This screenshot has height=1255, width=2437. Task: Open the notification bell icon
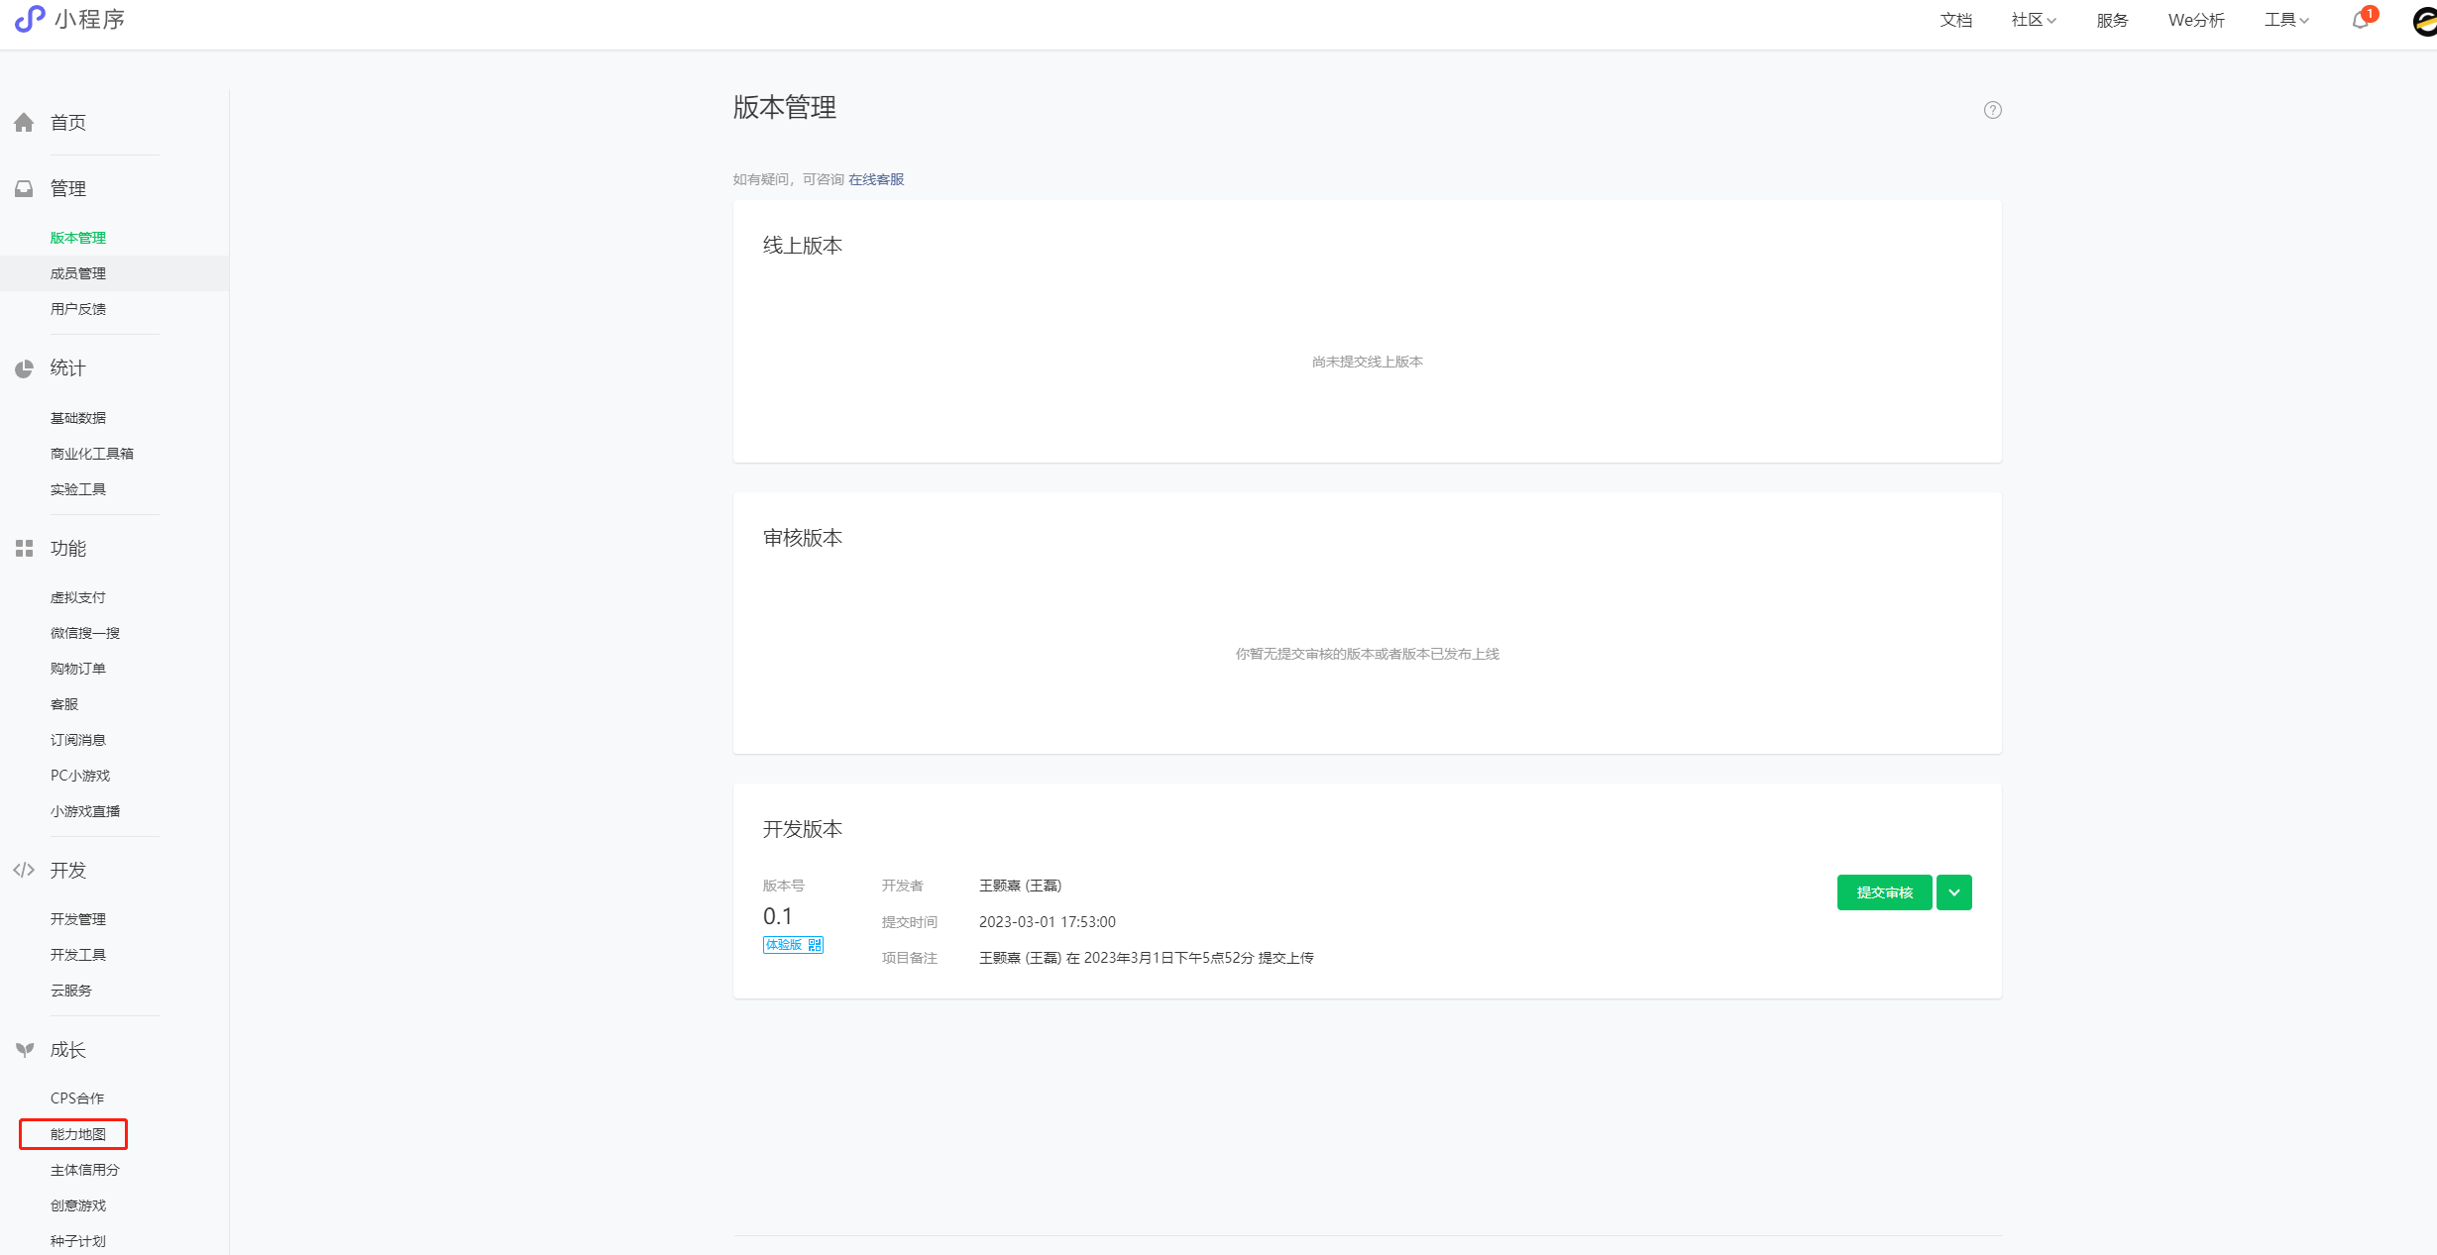[2361, 21]
